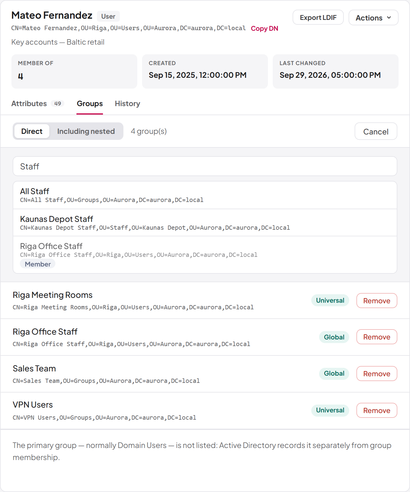Focus the group search field containing Staff

(x=205, y=166)
